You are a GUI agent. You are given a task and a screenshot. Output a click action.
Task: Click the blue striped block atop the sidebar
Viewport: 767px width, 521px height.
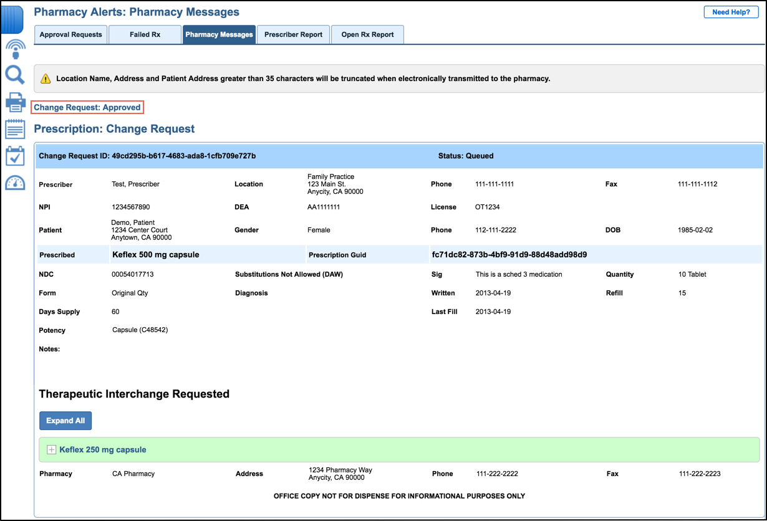coord(13,19)
